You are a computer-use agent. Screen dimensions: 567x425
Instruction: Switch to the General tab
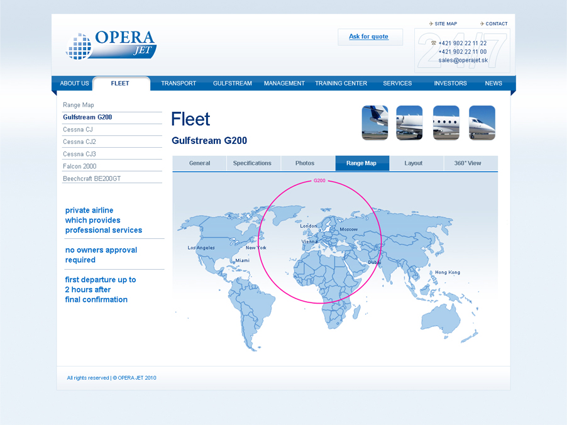pyautogui.click(x=200, y=163)
